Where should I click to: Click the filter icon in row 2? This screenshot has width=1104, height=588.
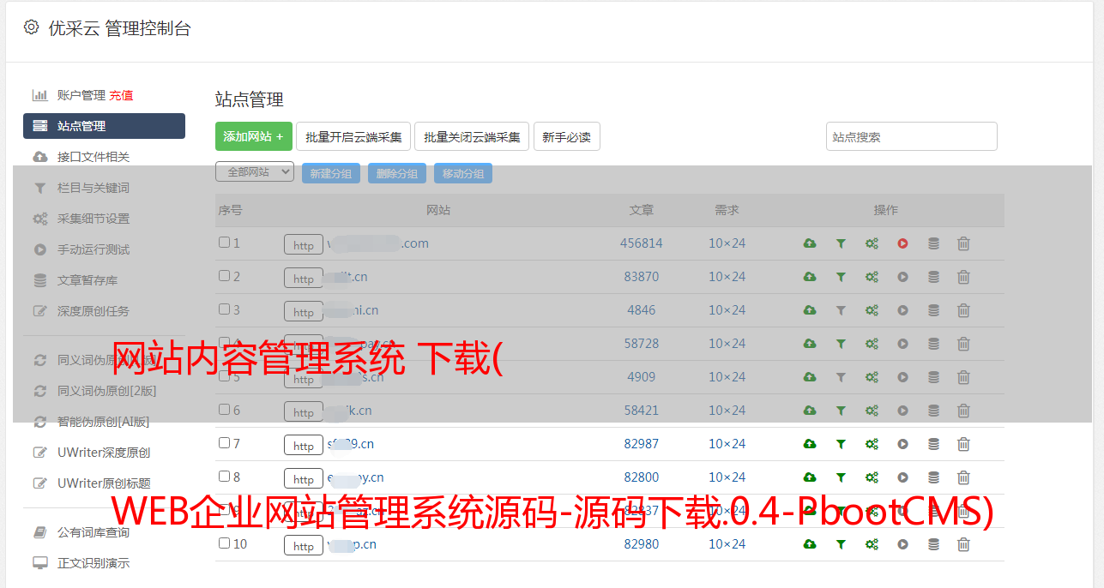[x=841, y=277]
